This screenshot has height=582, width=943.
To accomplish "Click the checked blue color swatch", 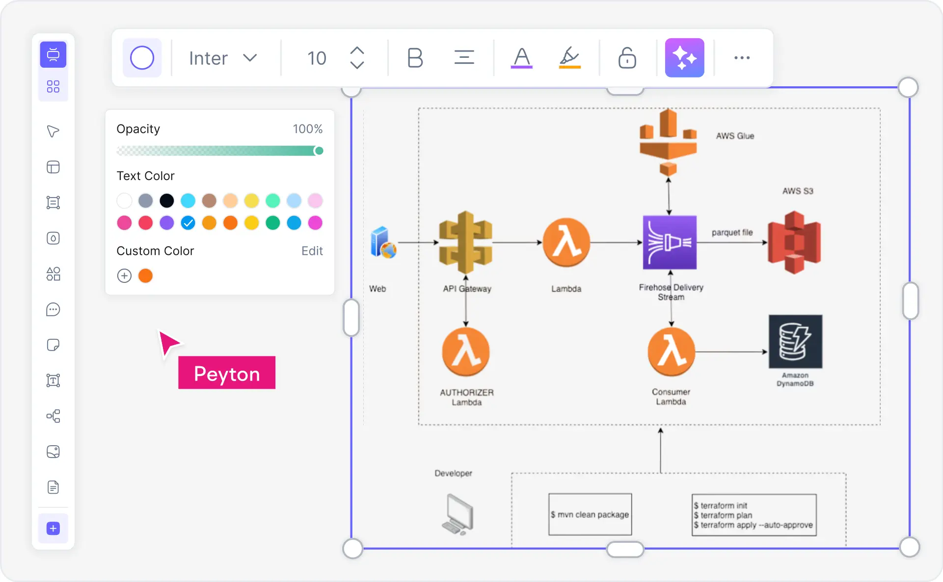I will coord(188,223).
